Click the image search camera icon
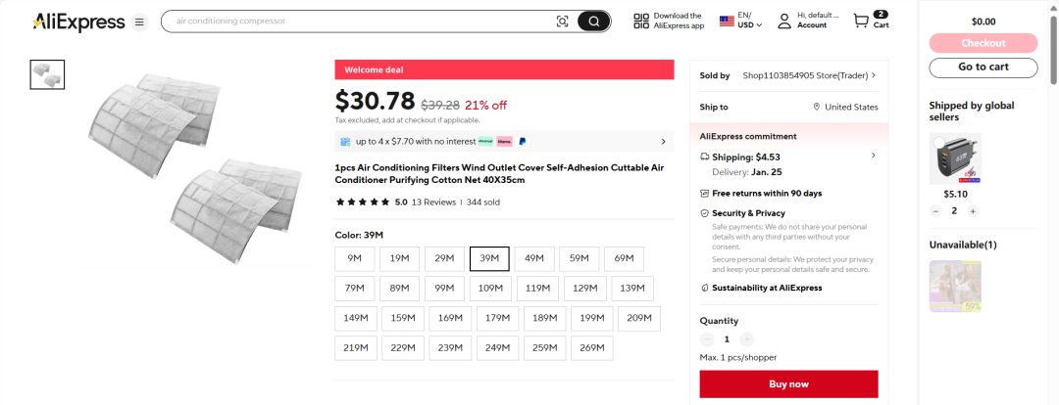The height and width of the screenshot is (405, 1059). point(562,22)
